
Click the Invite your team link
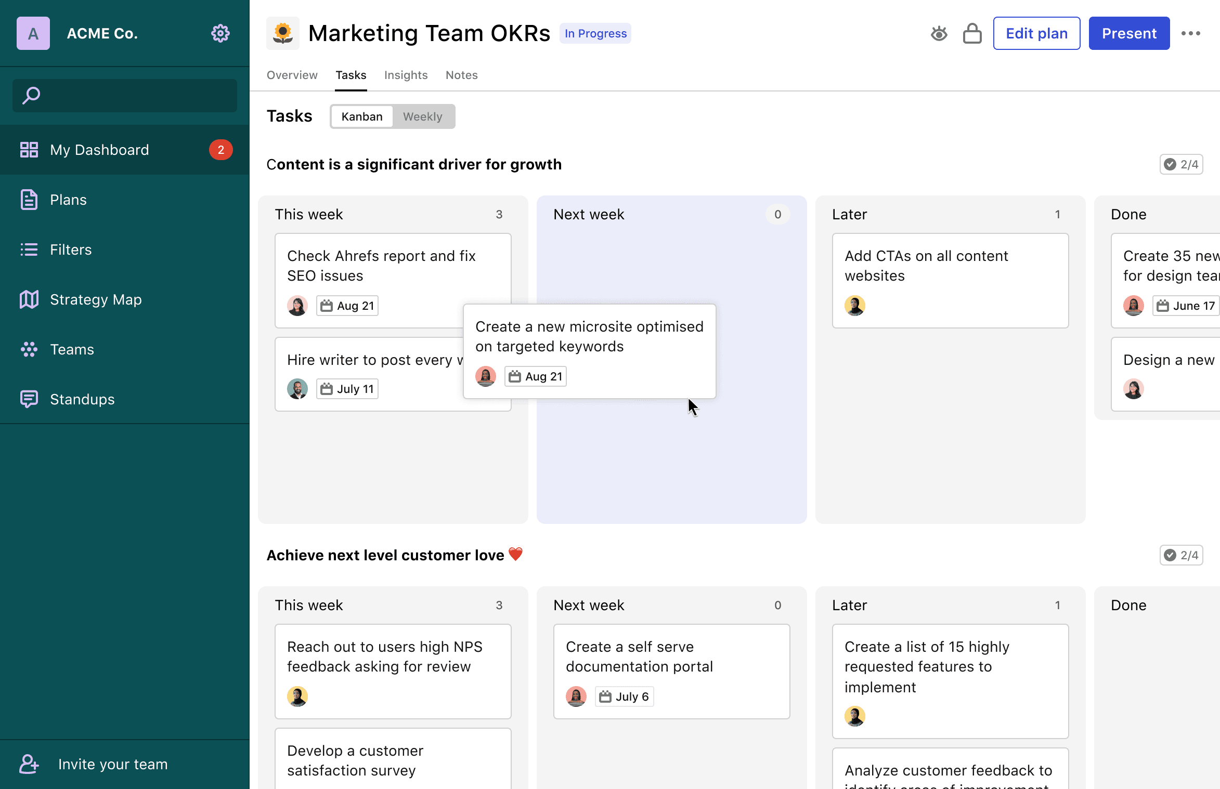pyautogui.click(x=112, y=763)
